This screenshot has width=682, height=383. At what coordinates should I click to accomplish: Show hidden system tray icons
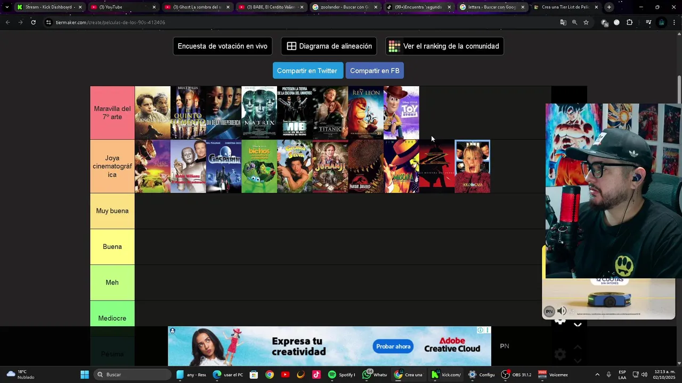point(597,374)
